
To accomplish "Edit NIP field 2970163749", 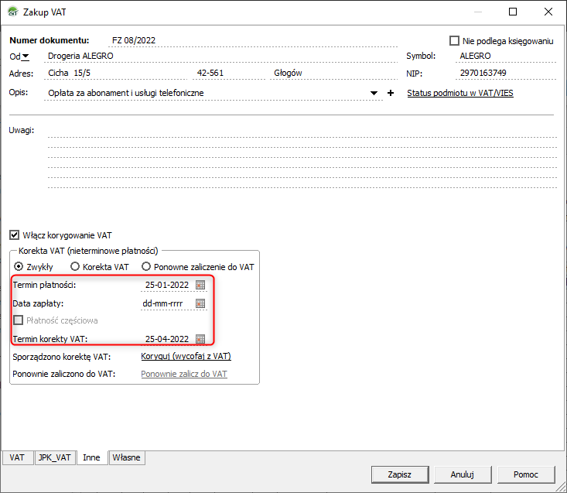I will (x=506, y=73).
